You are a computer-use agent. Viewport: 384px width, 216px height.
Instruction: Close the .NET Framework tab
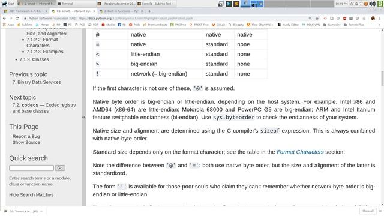[x=46, y=11]
